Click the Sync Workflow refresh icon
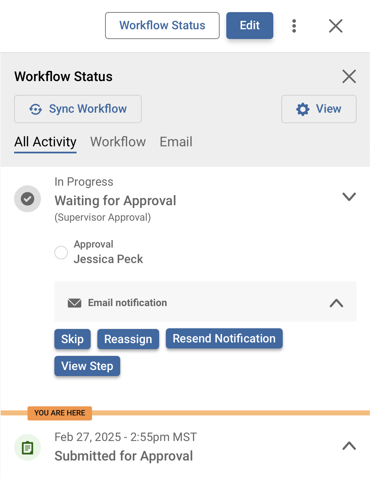The height and width of the screenshot is (479, 370). point(36,109)
